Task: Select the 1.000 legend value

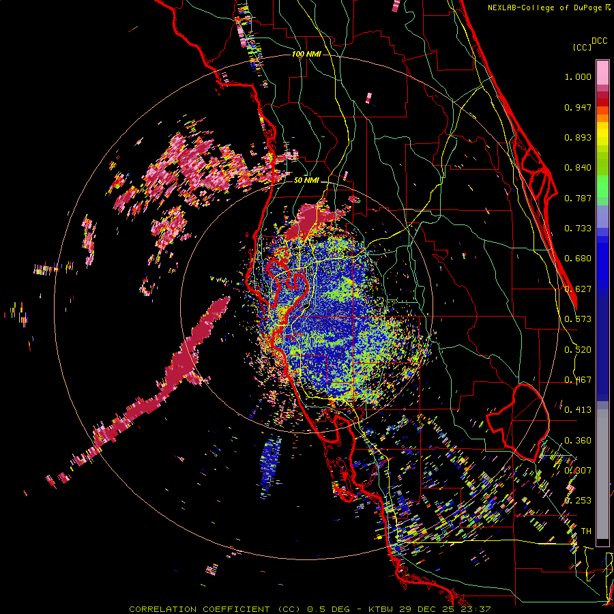Action: pos(578,76)
